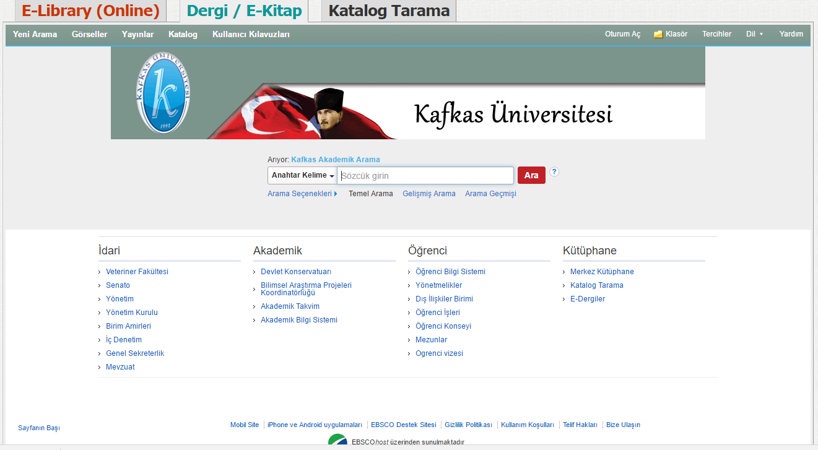Screen dimensions: 818x450
Task: Click in the Sözcük girin search field
Action: [425, 176]
